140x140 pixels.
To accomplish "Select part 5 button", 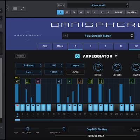I will (88, 12).
